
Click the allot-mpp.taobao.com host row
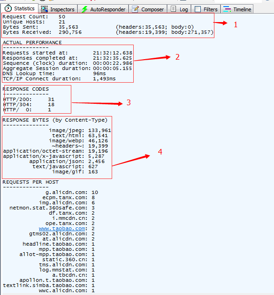tap(57, 255)
